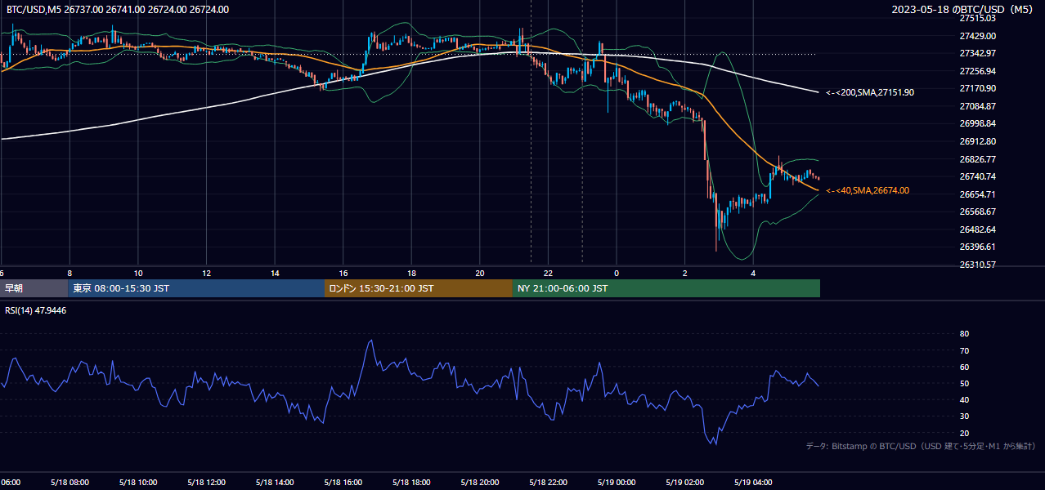Click the RSI scale value 60
This screenshot has width=1045, height=490.
[x=964, y=367]
